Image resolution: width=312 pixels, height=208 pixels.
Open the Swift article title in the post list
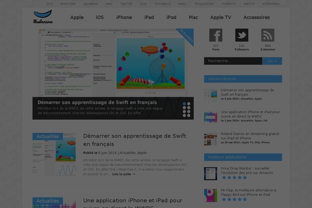(135, 140)
